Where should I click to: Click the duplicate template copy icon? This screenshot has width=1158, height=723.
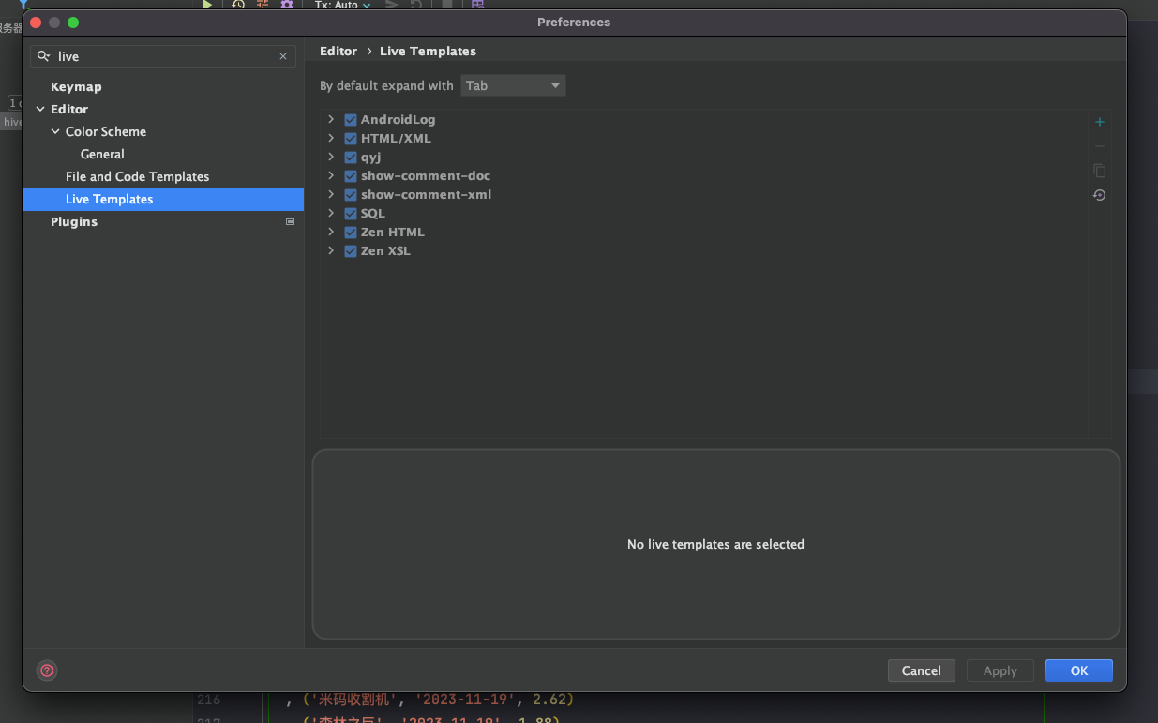pyautogui.click(x=1100, y=171)
